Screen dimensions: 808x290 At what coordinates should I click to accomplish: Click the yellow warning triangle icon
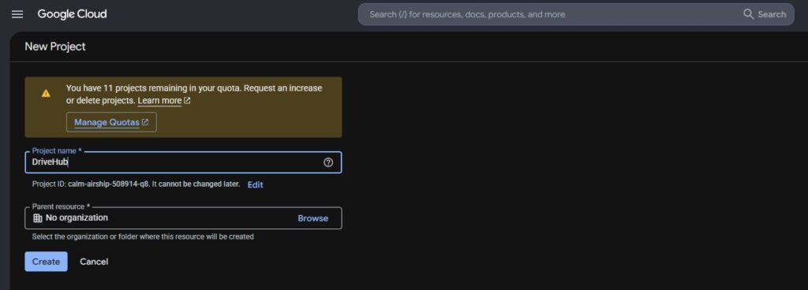[46, 94]
